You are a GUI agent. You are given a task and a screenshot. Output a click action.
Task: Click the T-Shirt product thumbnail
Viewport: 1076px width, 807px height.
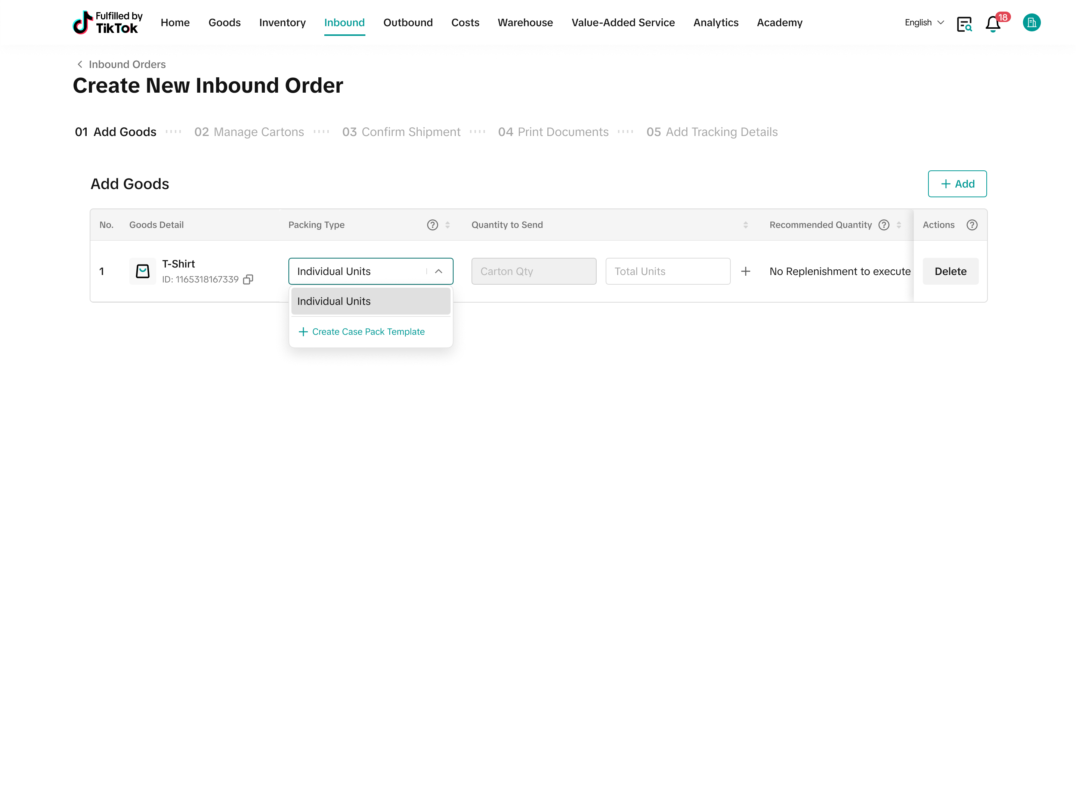142,272
